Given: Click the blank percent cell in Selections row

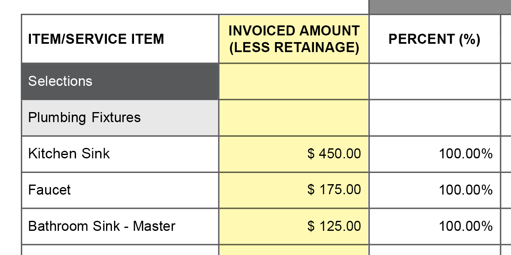Looking at the screenshot, I should click(x=434, y=81).
